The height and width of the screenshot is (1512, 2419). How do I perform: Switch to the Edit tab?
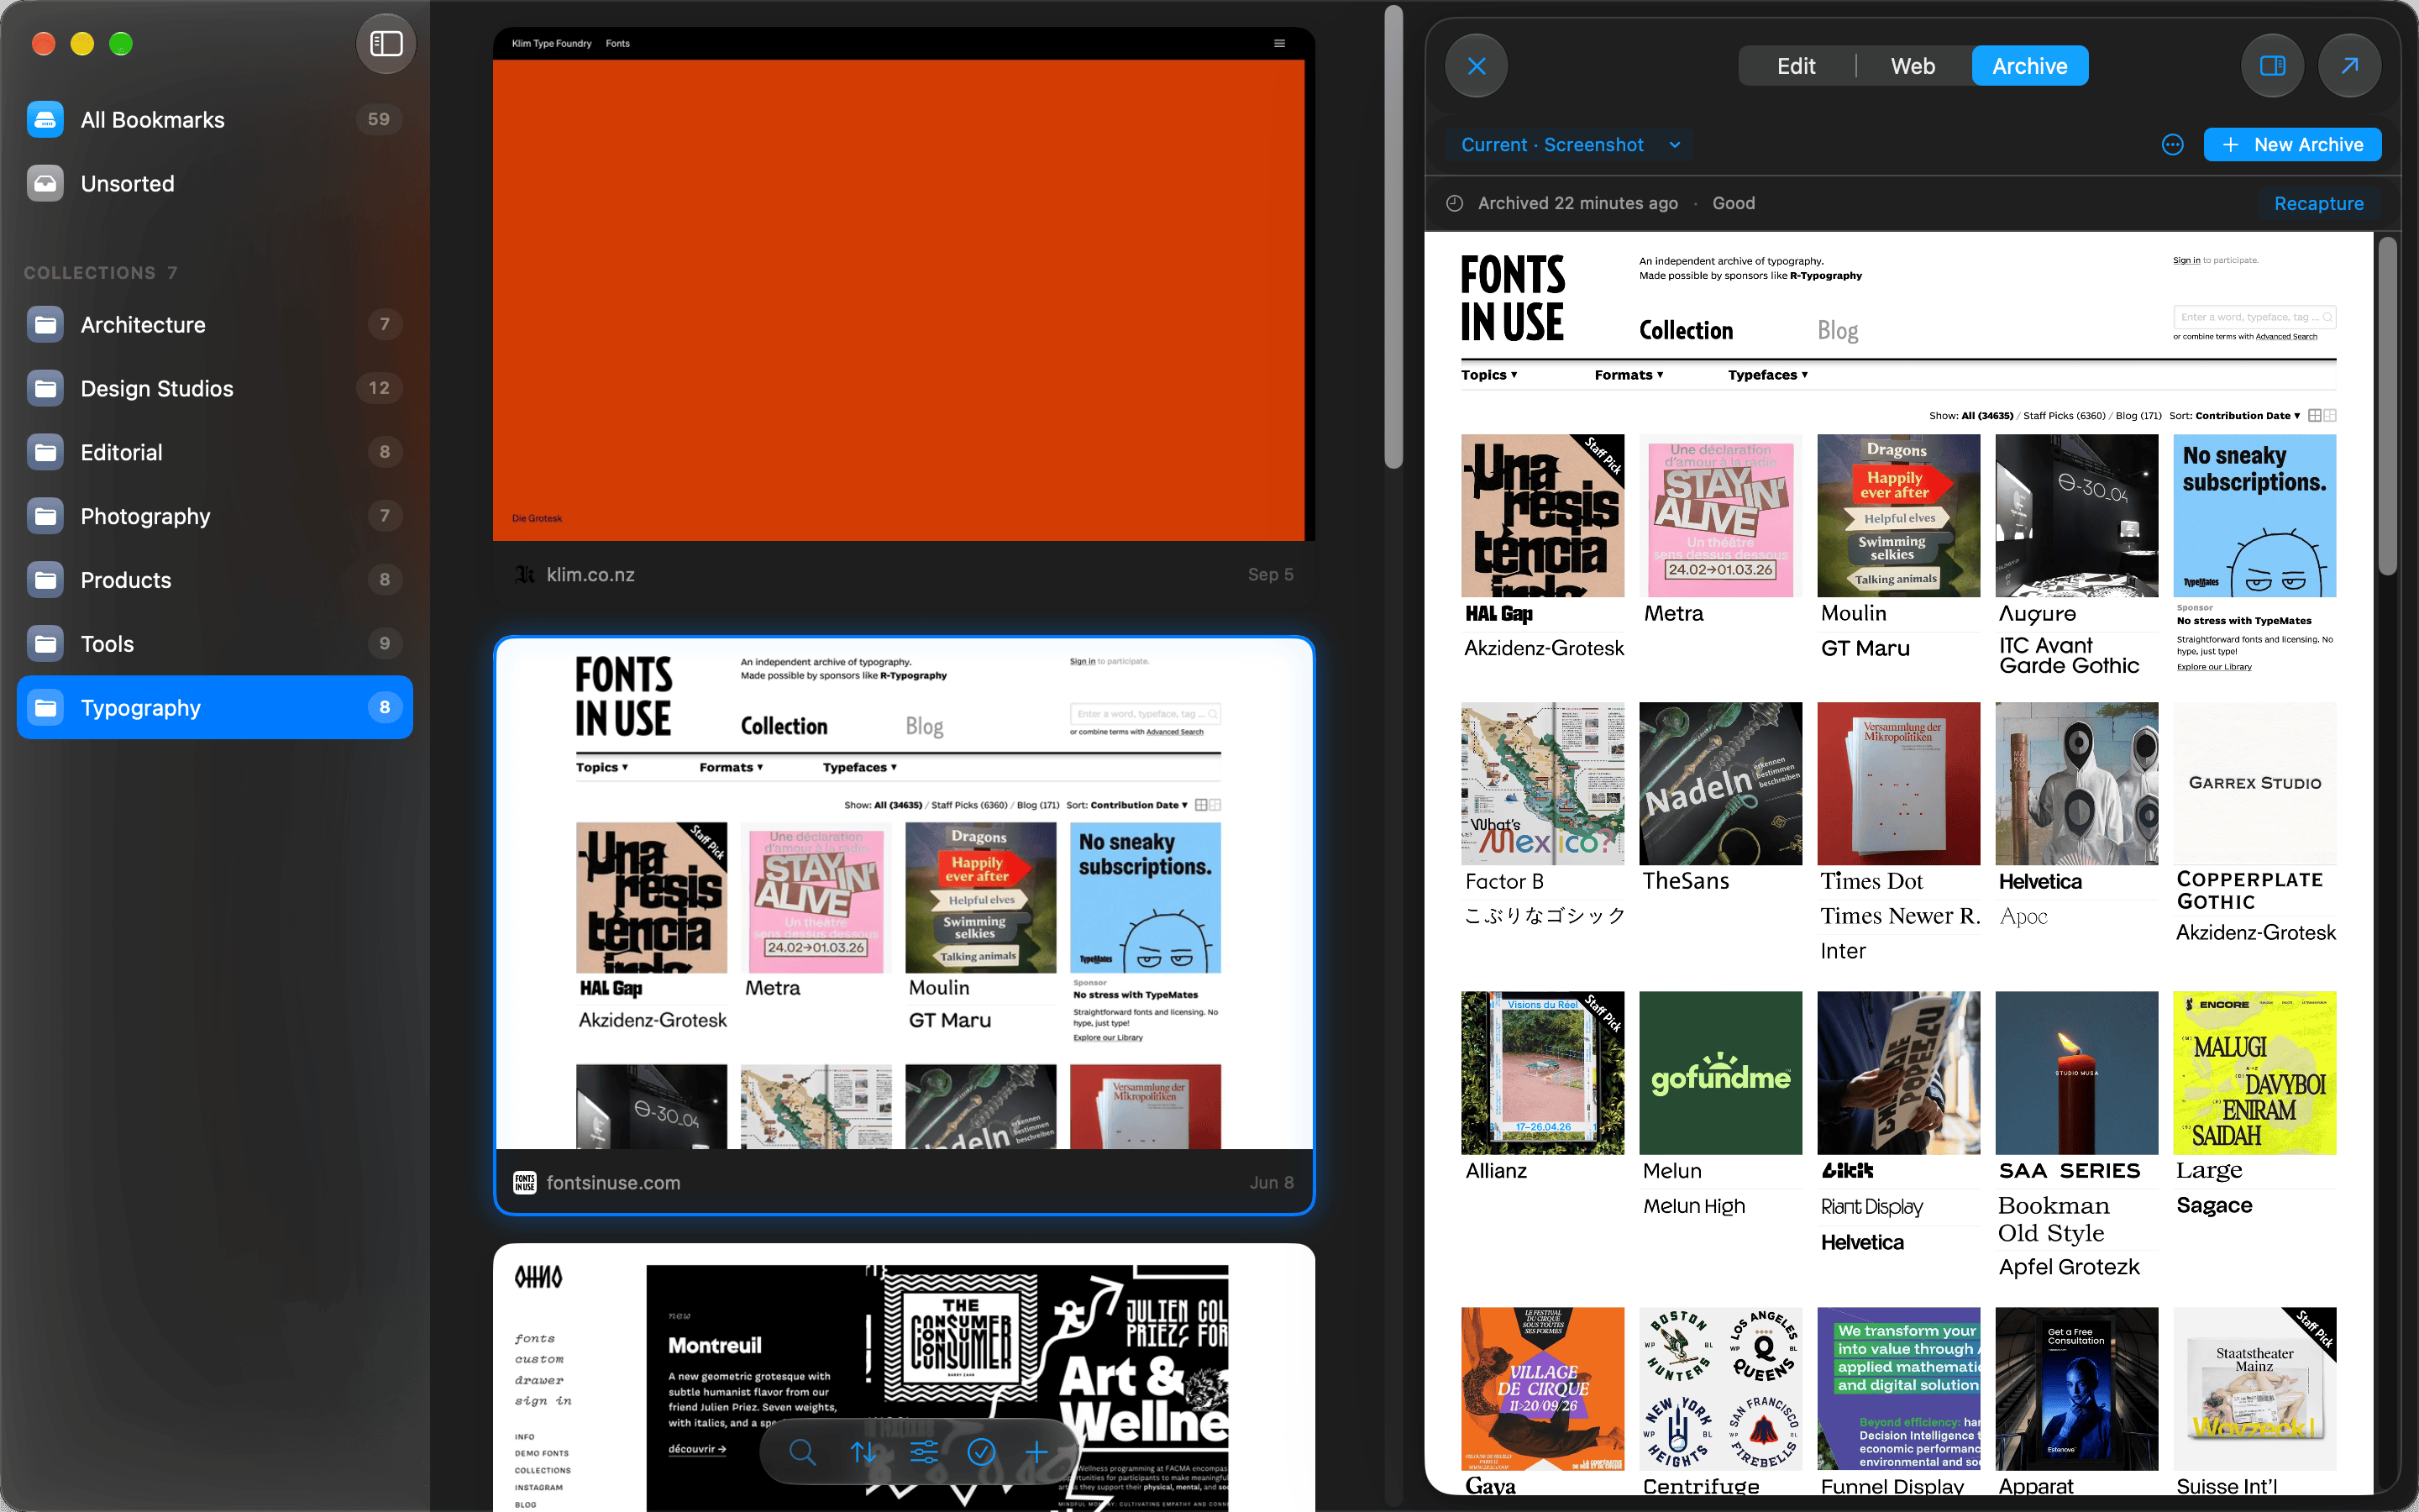[1797, 66]
